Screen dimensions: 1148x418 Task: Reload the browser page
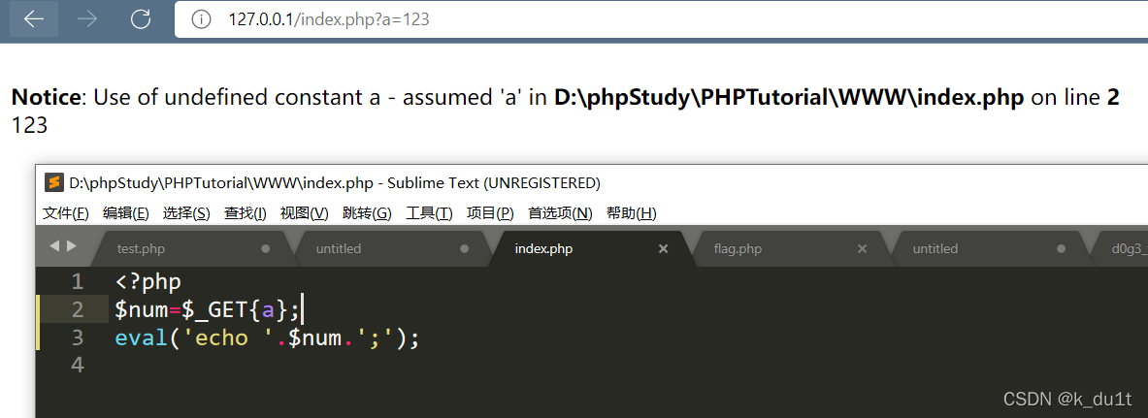coord(141,19)
